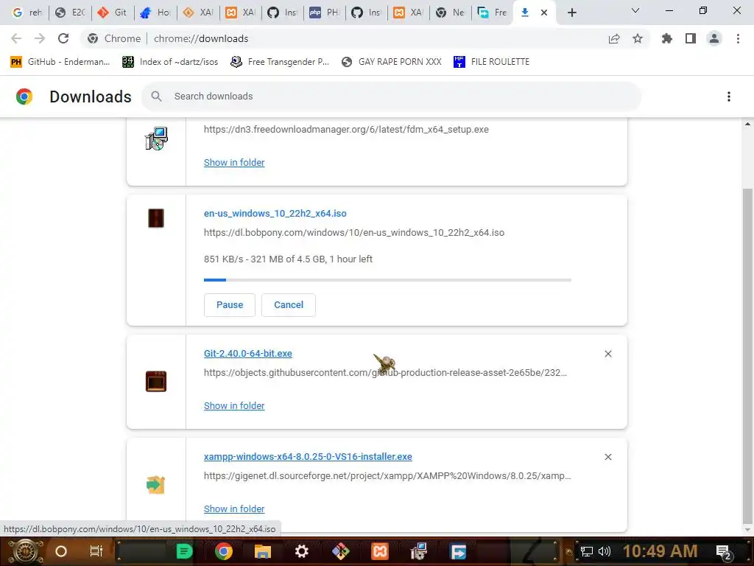754x566 pixels.
Task: Open the XAMPP taskbar icon
Action: pos(379,551)
